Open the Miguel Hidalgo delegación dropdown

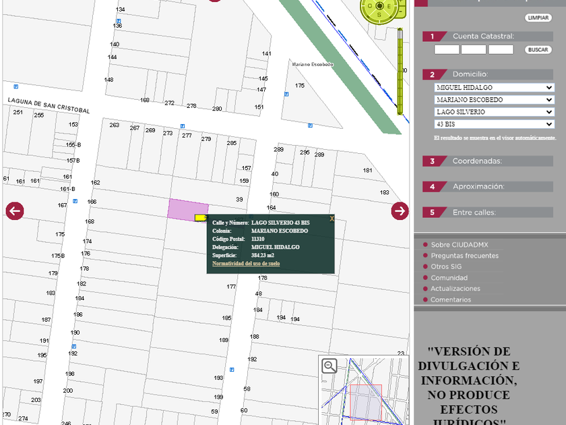(494, 88)
